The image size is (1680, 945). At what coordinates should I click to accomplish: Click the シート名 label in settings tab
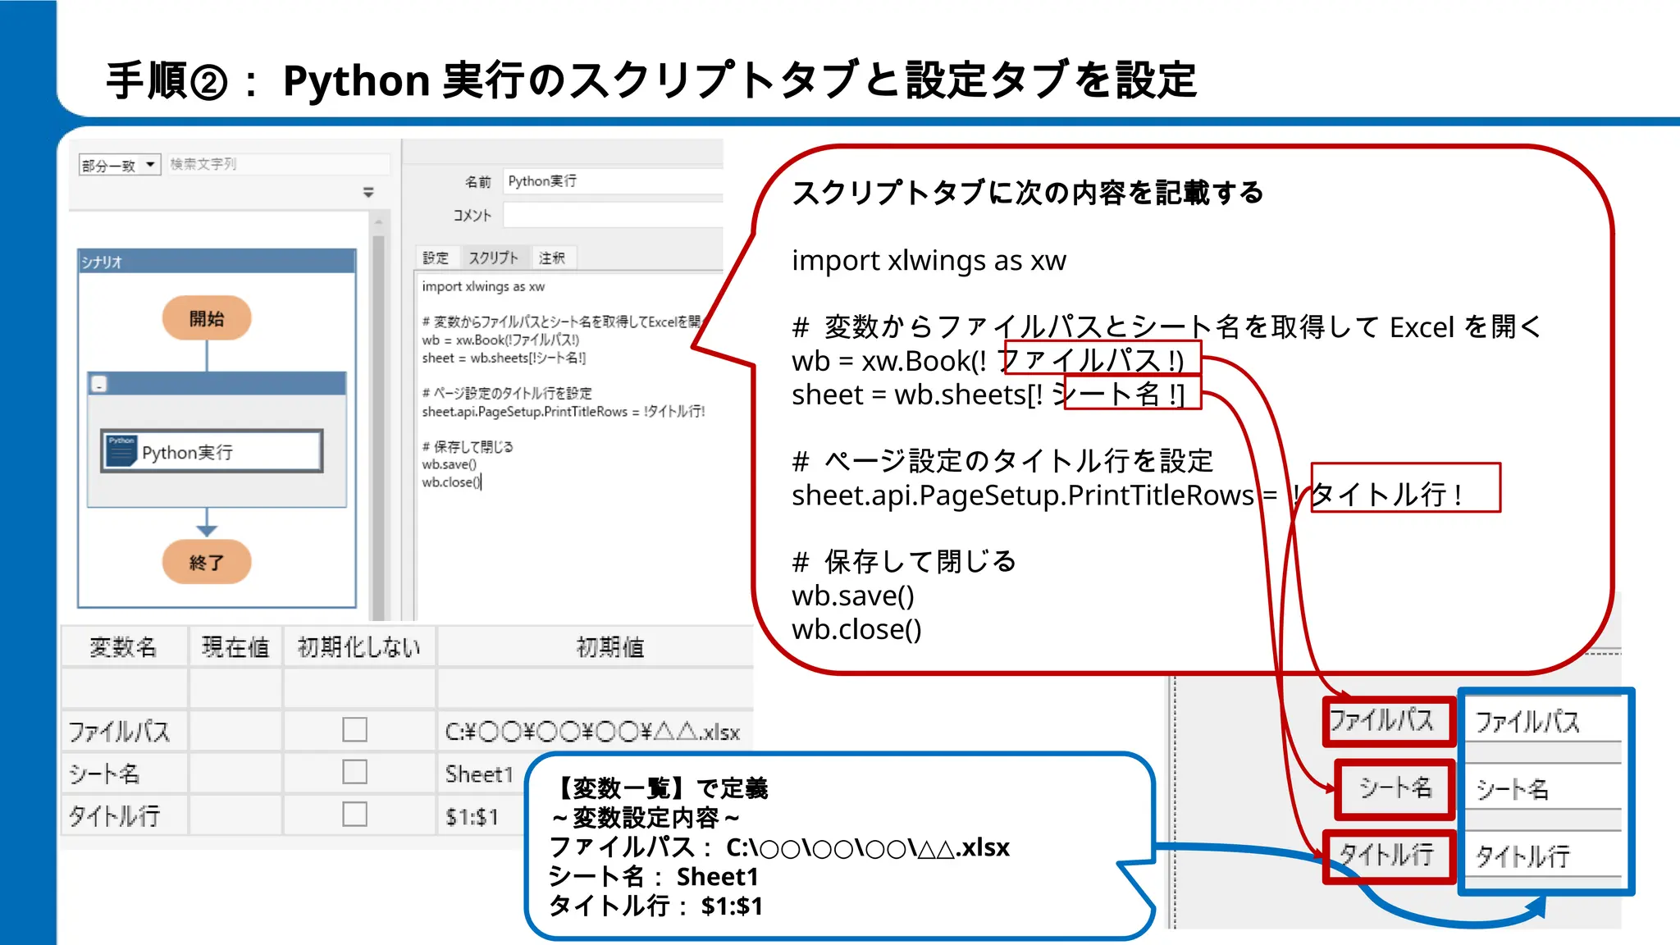1395,788
